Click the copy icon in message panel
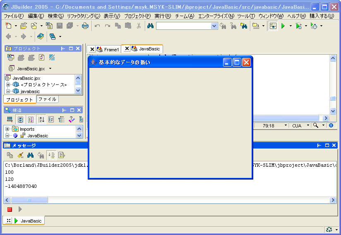Image resolution: width=341 pixels, height=235 pixels. pos(10,155)
